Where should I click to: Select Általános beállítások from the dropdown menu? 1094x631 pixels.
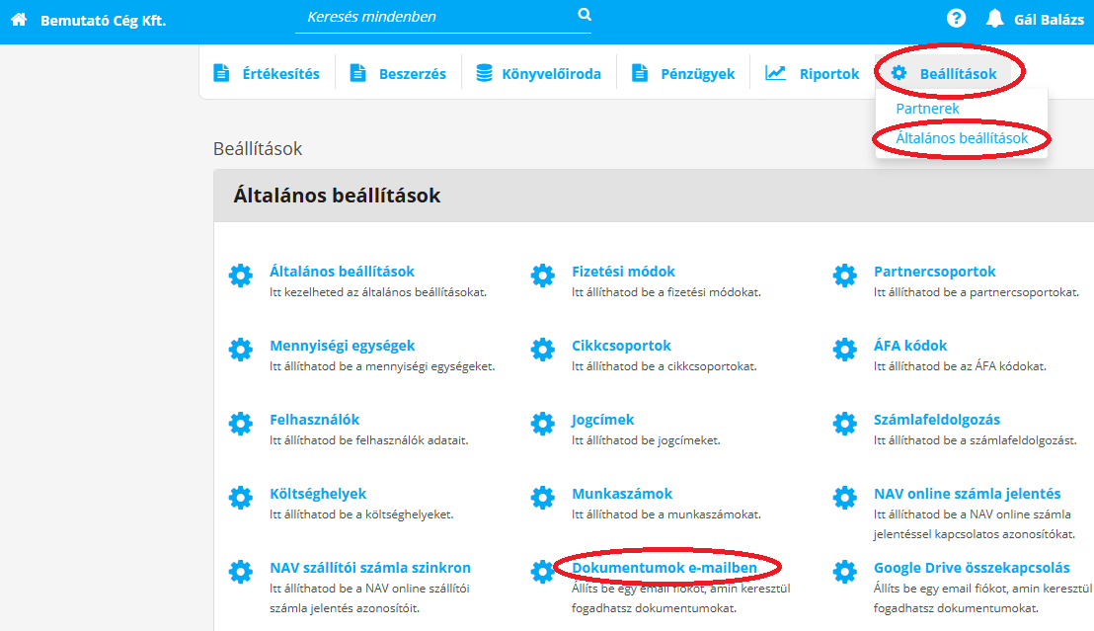pyautogui.click(x=962, y=138)
